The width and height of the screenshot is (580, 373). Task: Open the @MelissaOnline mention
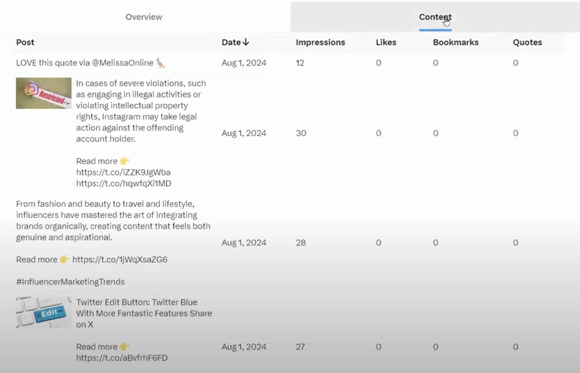[123, 63]
